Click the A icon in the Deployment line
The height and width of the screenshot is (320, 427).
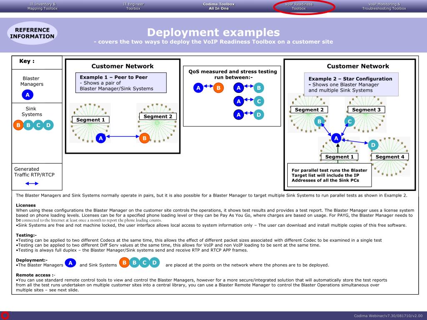point(70,263)
